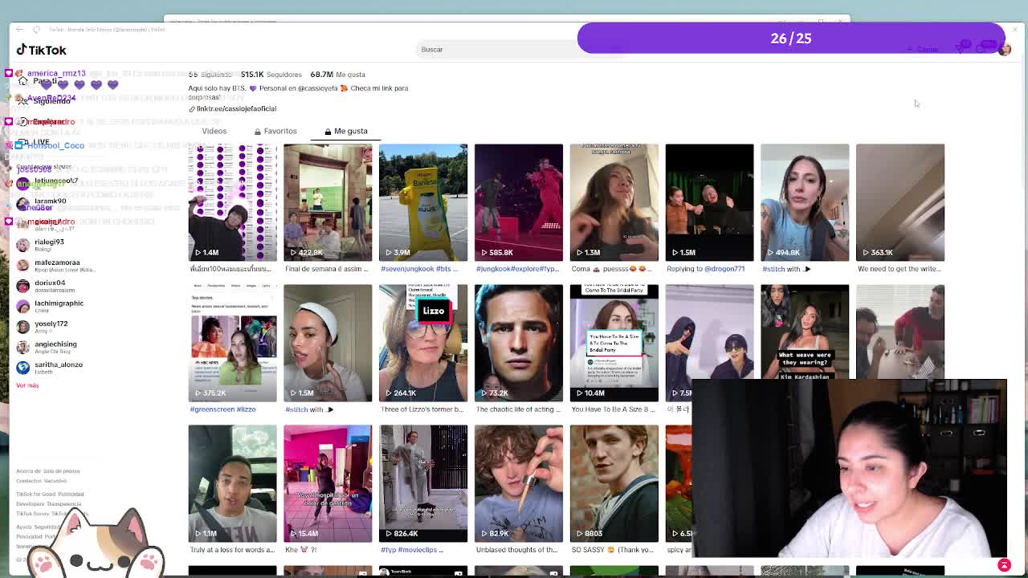This screenshot has width=1028, height=578.
Task: Open the saritha_alonzo username text
Action: [59, 364]
